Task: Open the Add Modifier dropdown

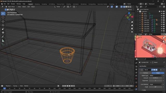Action: pos(152,66)
